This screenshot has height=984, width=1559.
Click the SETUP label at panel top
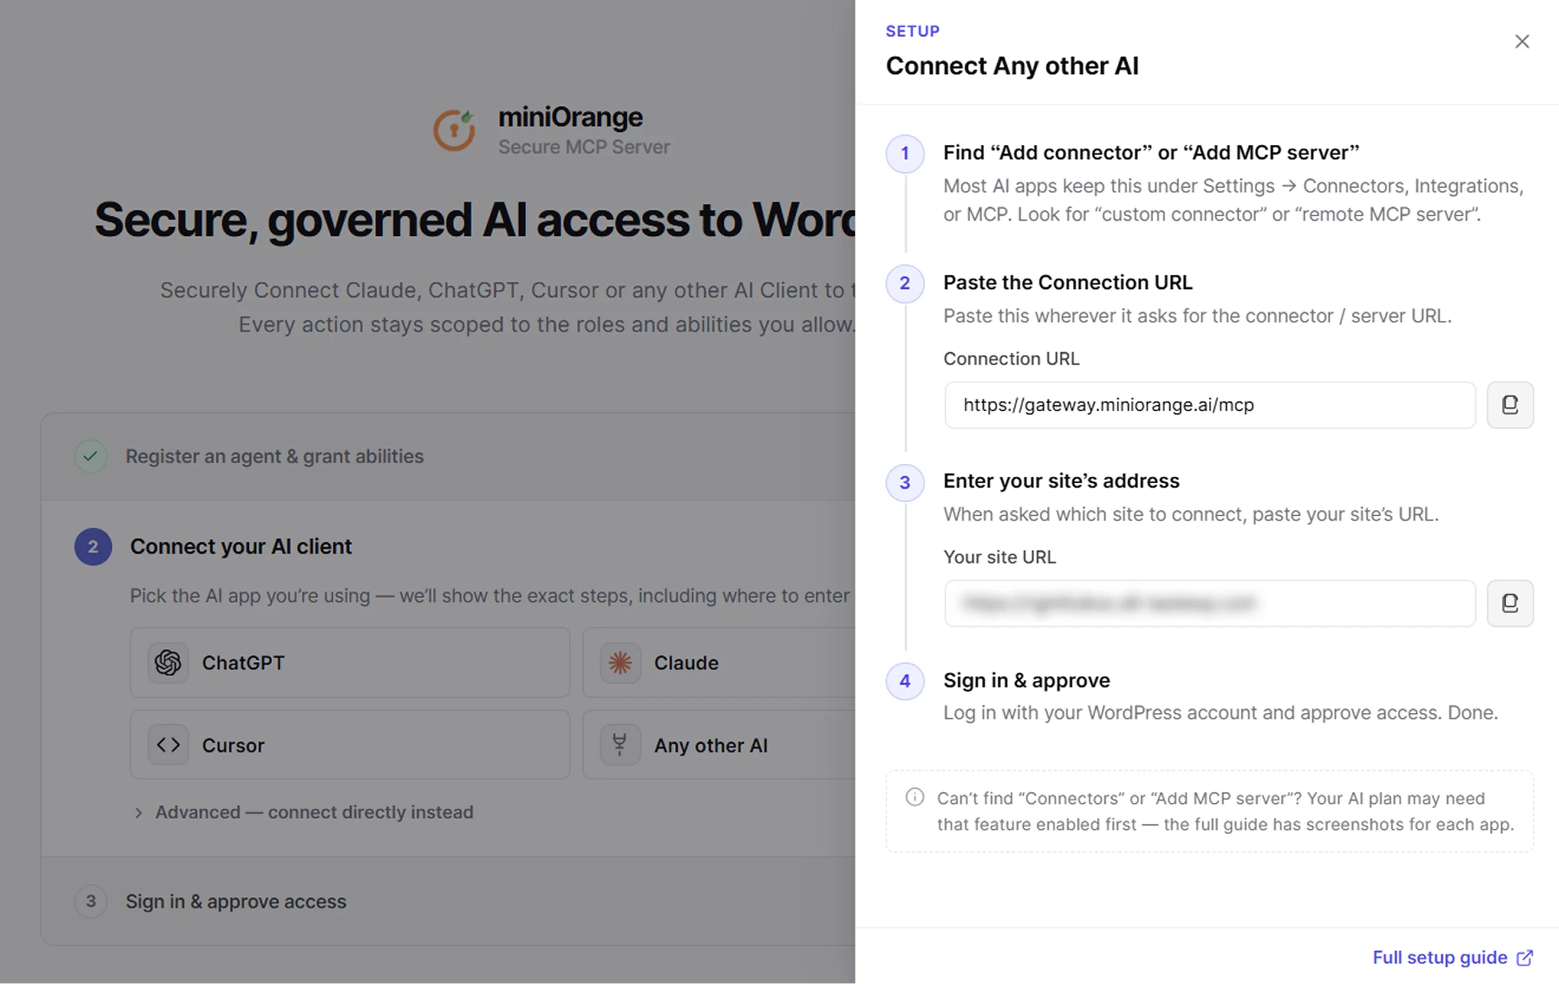pos(913,31)
